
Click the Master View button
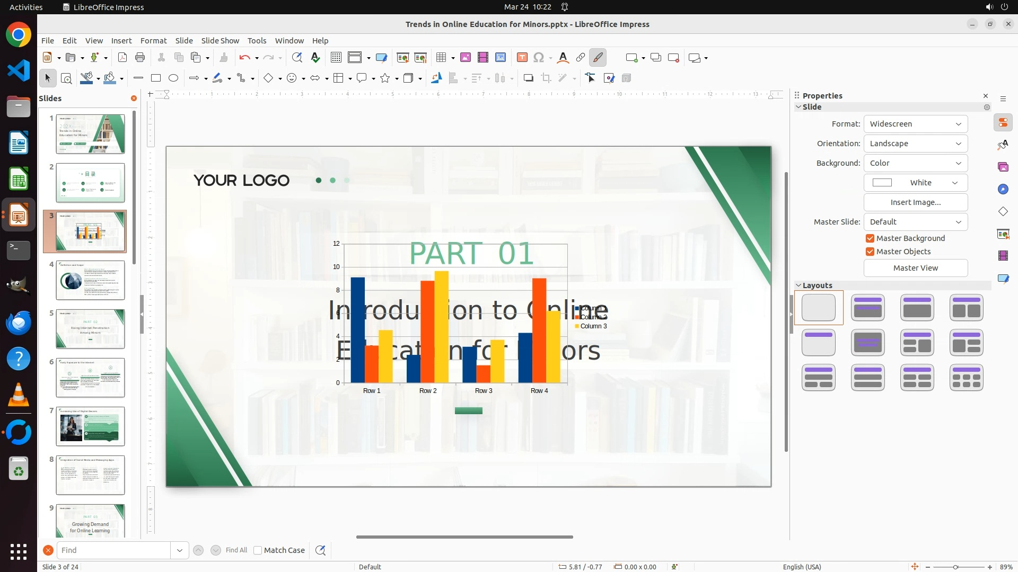tap(916, 268)
